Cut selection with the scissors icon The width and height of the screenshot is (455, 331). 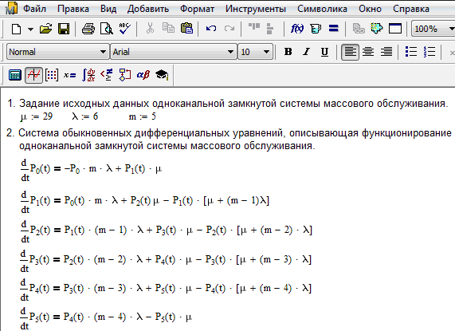[x=150, y=29]
